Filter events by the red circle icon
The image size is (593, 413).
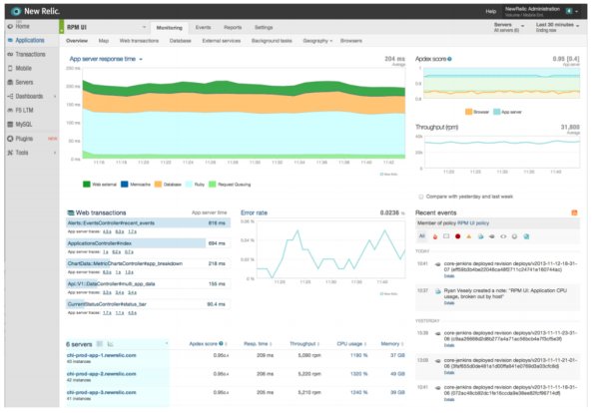click(x=457, y=236)
